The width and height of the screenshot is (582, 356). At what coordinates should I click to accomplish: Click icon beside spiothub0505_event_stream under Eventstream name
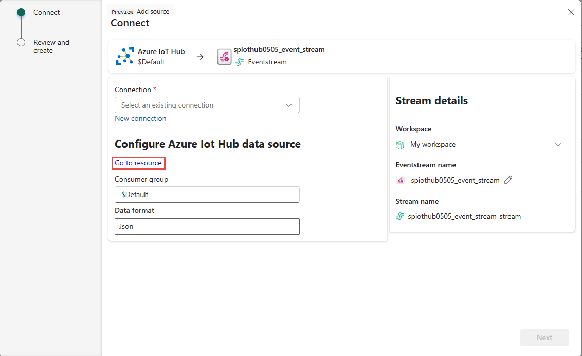pyautogui.click(x=401, y=180)
